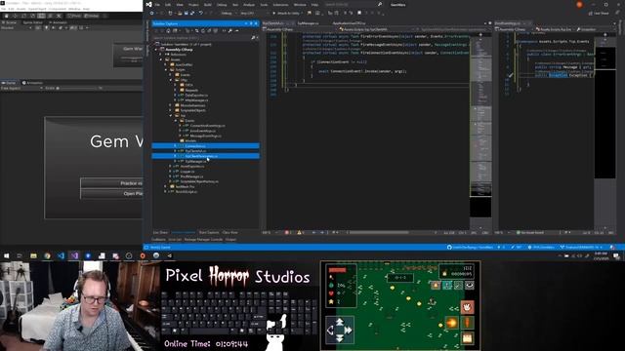
Task: Select the Unity Hand tool in toolbar
Action: pos(7,16)
